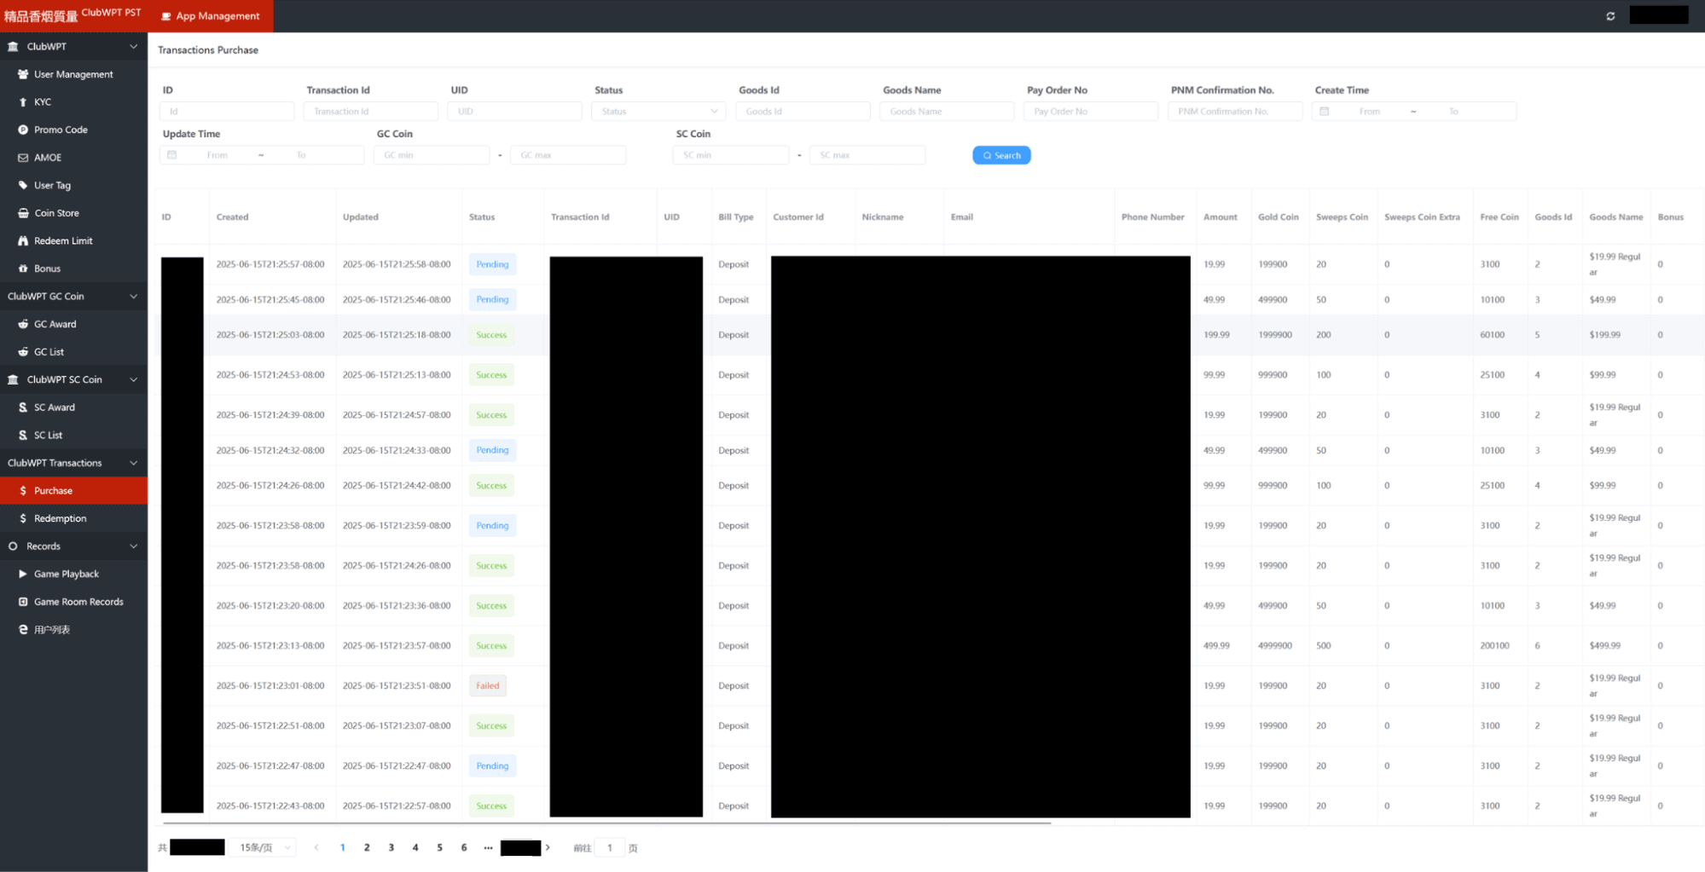Change the 15 per page size selector
The image size is (1705, 872).
[264, 847]
